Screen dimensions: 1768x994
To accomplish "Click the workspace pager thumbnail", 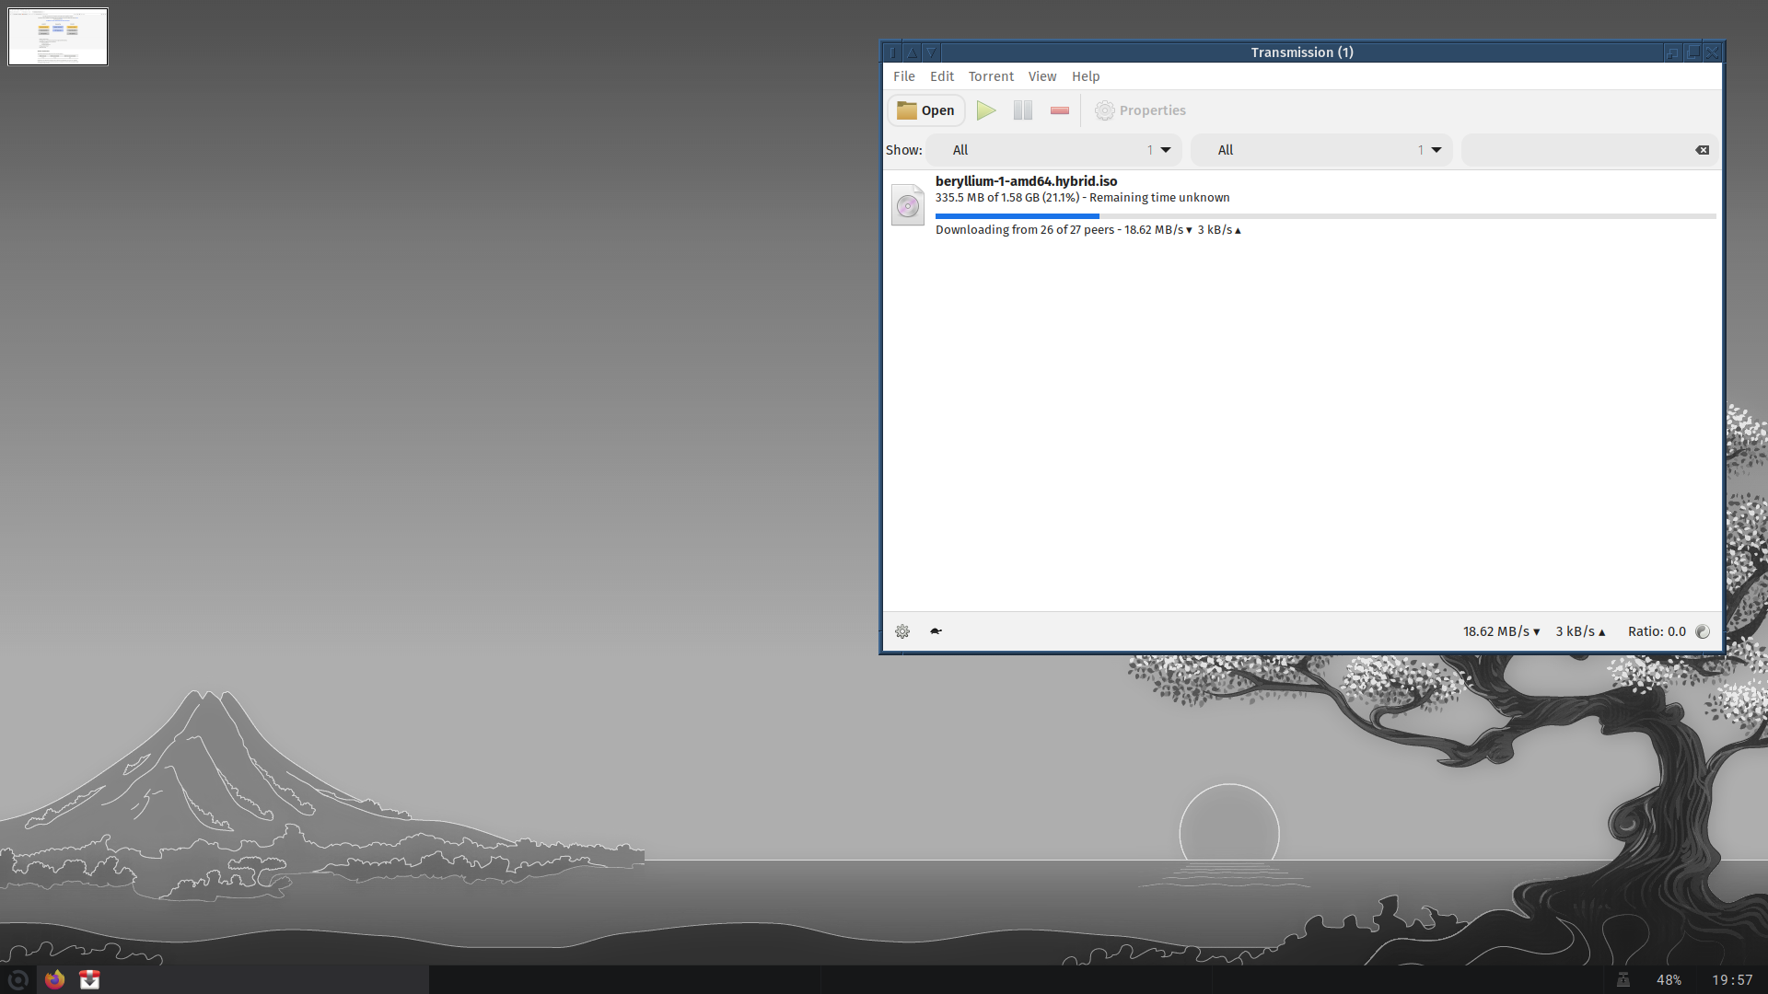I will click(x=58, y=37).
